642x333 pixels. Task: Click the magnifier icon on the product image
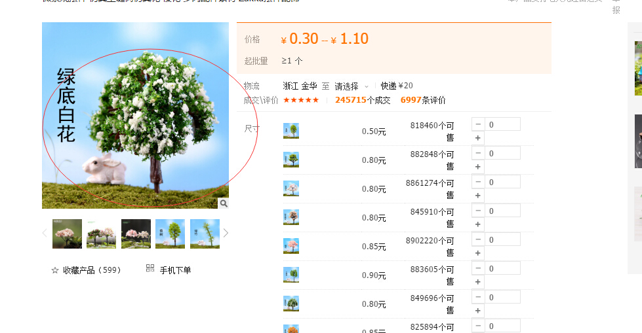coord(224,203)
